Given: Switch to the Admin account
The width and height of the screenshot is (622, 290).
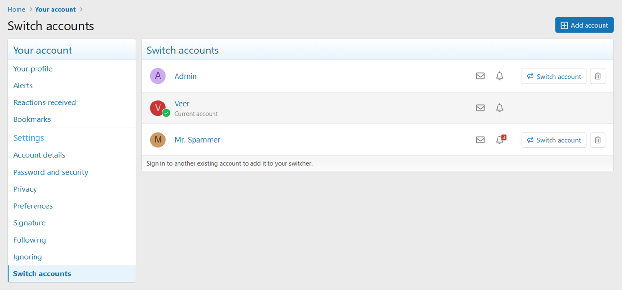Looking at the screenshot, I should [x=554, y=76].
